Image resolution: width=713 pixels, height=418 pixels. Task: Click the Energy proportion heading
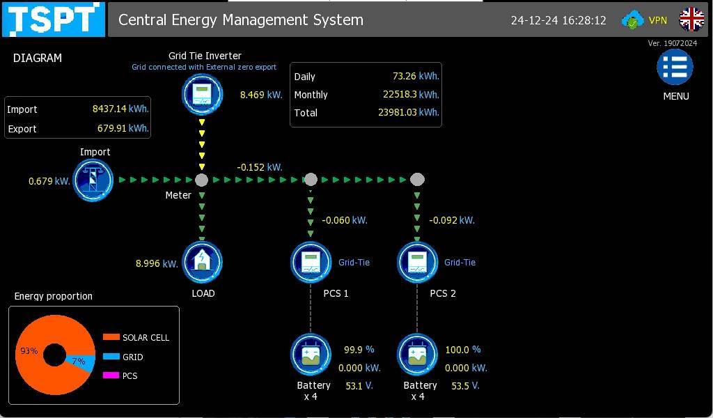53,296
